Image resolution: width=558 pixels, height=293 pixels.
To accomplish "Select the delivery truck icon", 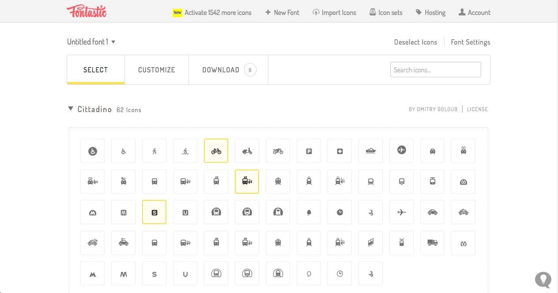I will coord(432,243).
